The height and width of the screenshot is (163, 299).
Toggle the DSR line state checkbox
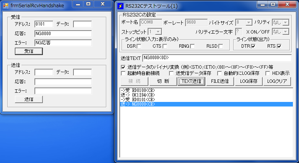point(139,46)
